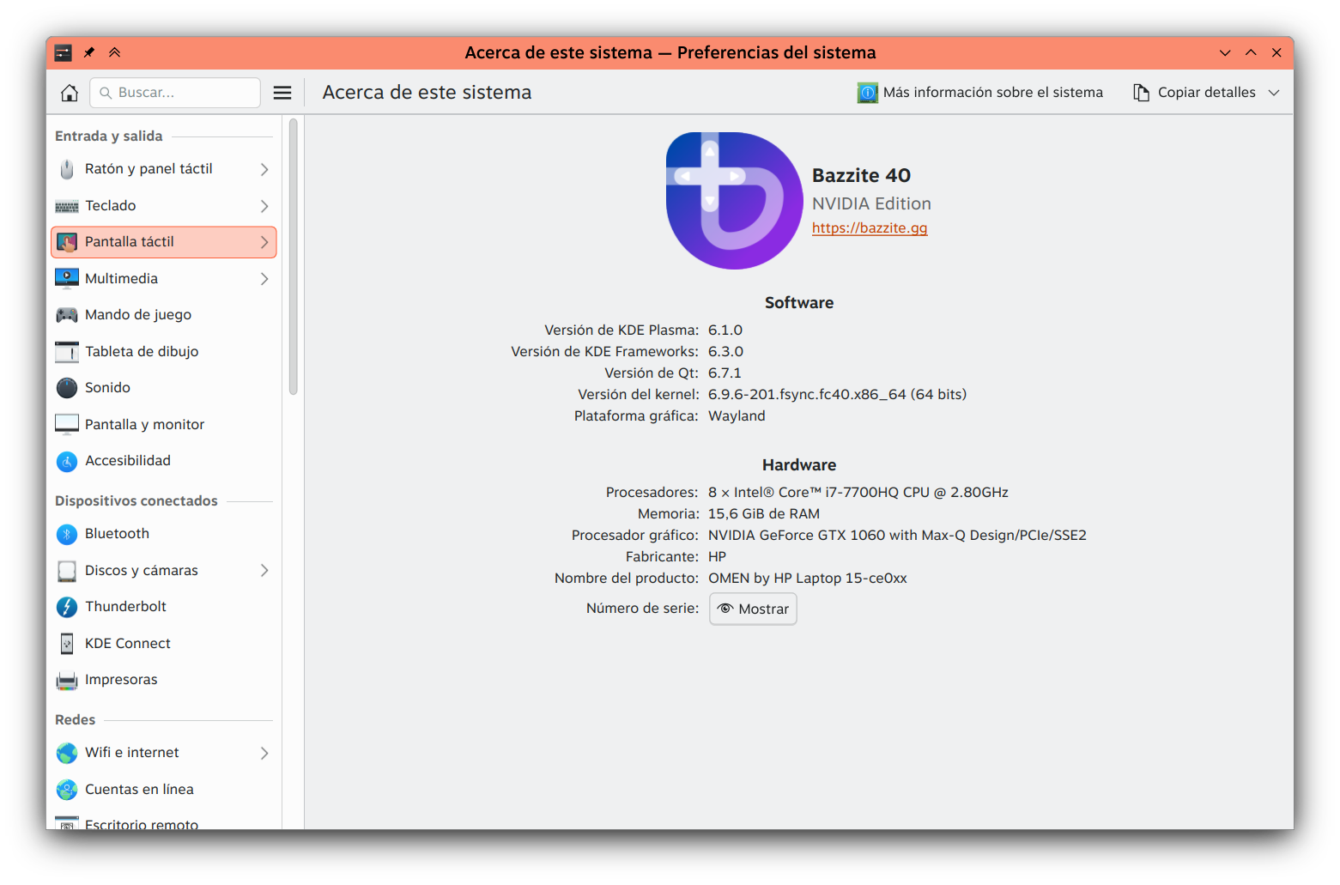This screenshot has width=1340, height=885.
Task: Select Mando de juego in the sidebar
Action: coord(164,315)
